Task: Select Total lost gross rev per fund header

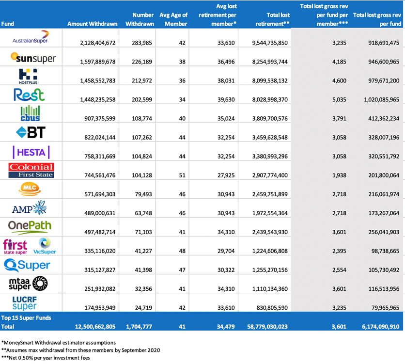Action: (x=377, y=19)
